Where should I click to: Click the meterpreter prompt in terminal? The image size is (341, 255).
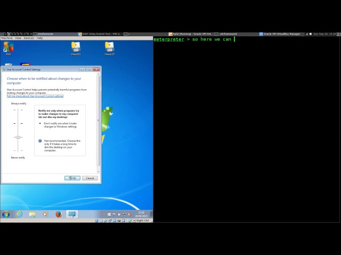click(169, 39)
